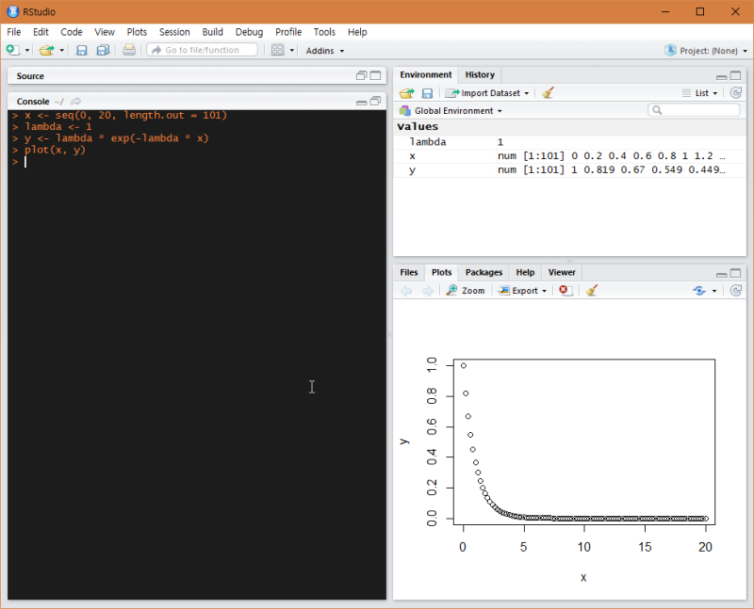Viewport: 754px width, 609px height.
Task: Click the Go to file/function field
Action: point(202,50)
